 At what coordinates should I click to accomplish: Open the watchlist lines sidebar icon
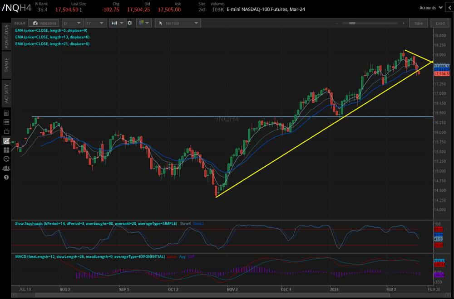(6, 122)
